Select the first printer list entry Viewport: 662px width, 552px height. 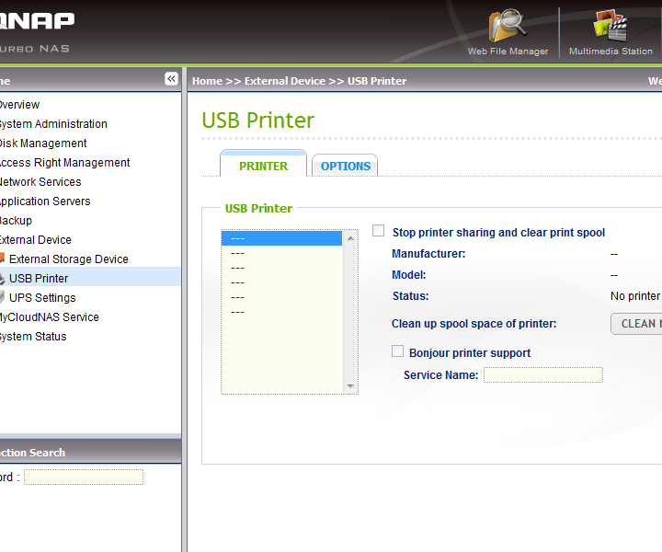point(282,238)
